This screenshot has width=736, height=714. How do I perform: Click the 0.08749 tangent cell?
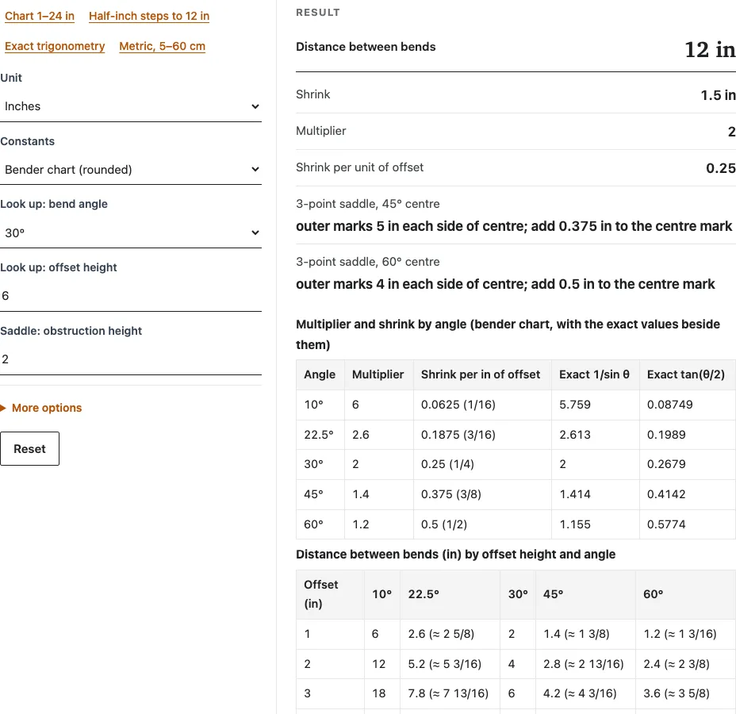(x=687, y=405)
